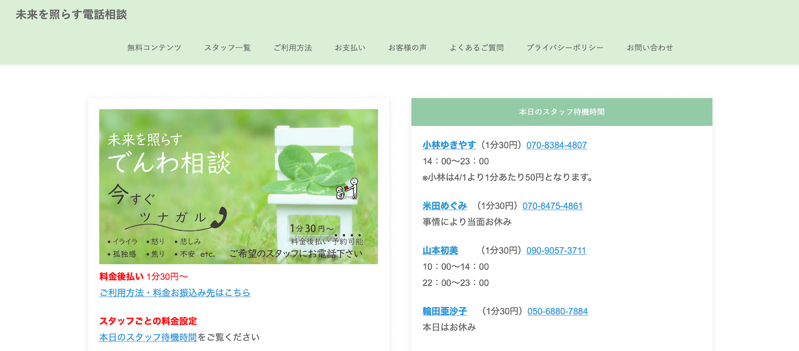Call phone number 070-8384-4807
This screenshot has width=799, height=351.
(x=557, y=145)
